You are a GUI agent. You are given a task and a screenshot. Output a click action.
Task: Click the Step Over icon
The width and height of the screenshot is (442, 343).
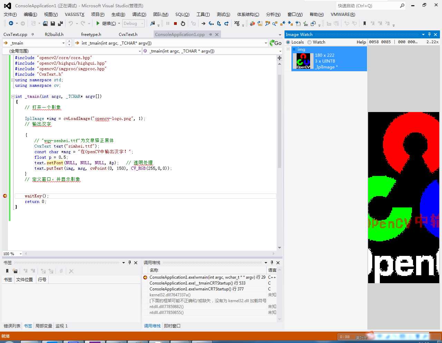point(219,24)
